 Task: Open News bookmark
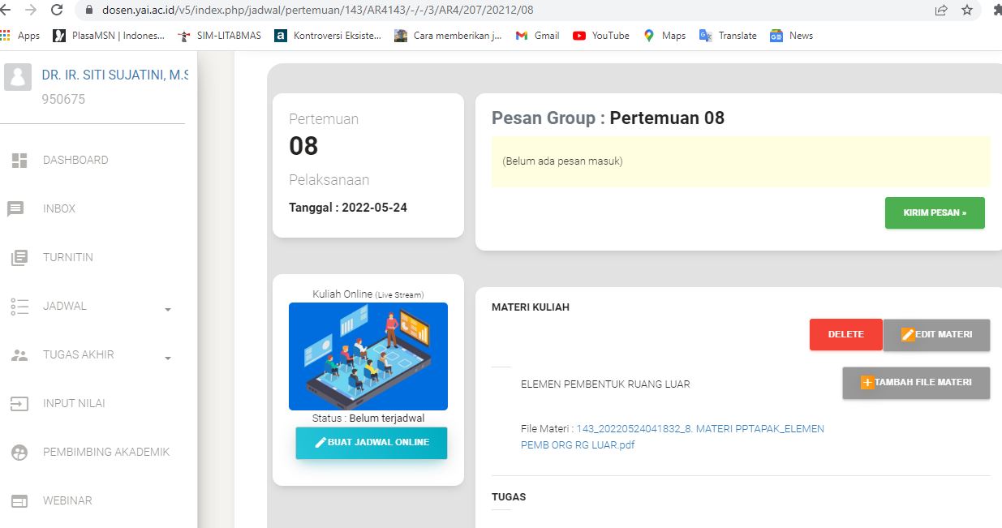click(x=791, y=36)
